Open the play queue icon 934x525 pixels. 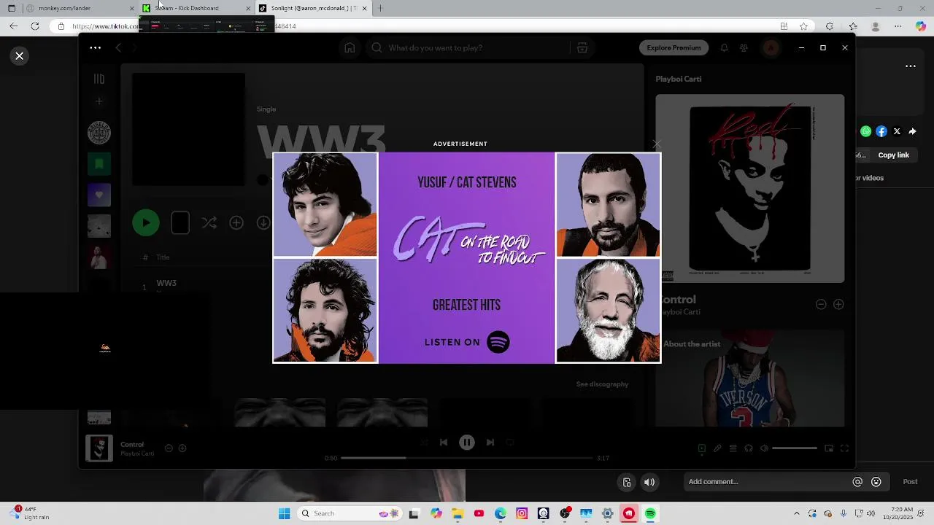(733, 448)
